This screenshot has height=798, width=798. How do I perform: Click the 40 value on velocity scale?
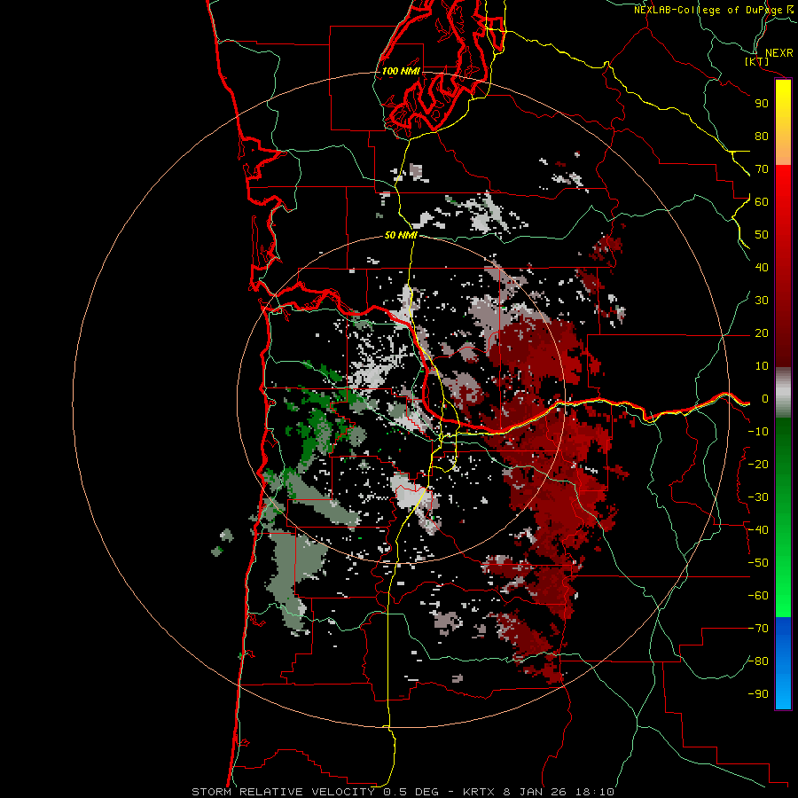[762, 267]
